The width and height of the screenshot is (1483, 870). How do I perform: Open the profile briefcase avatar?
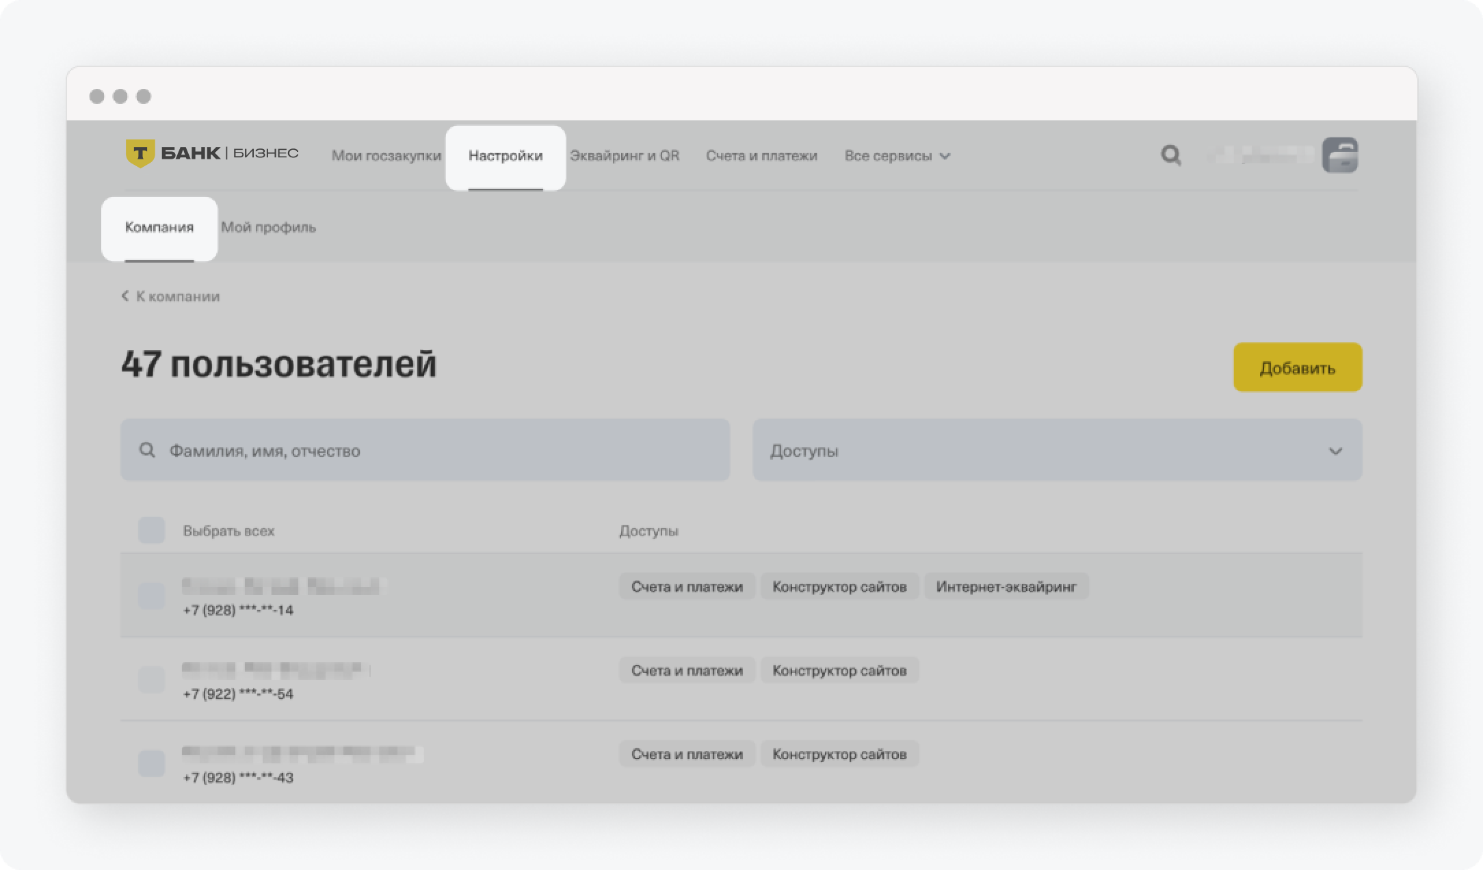[1339, 155]
